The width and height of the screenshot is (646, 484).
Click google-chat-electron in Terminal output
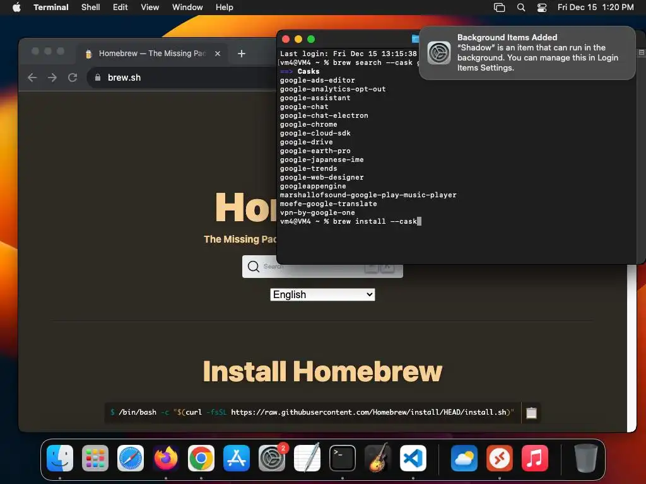[x=324, y=116]
